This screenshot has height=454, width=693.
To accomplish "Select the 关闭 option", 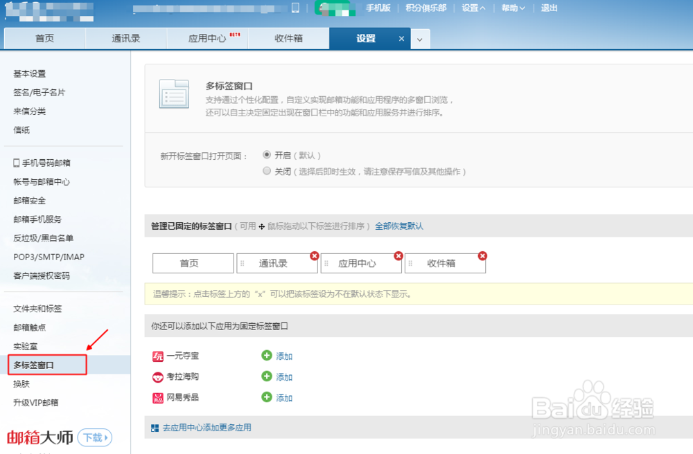I will [x=267, y=170].
